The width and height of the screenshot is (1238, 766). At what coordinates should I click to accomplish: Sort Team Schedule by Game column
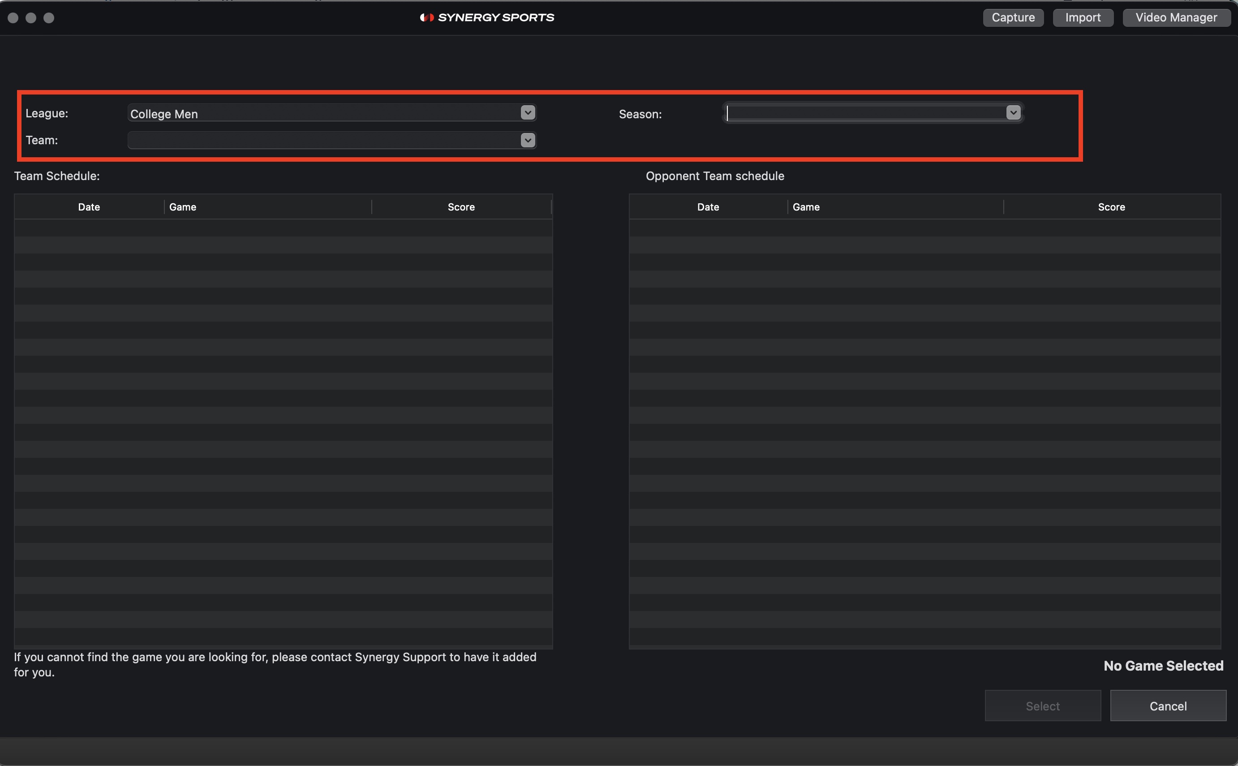pyautogui.click(x=268, y=207)
